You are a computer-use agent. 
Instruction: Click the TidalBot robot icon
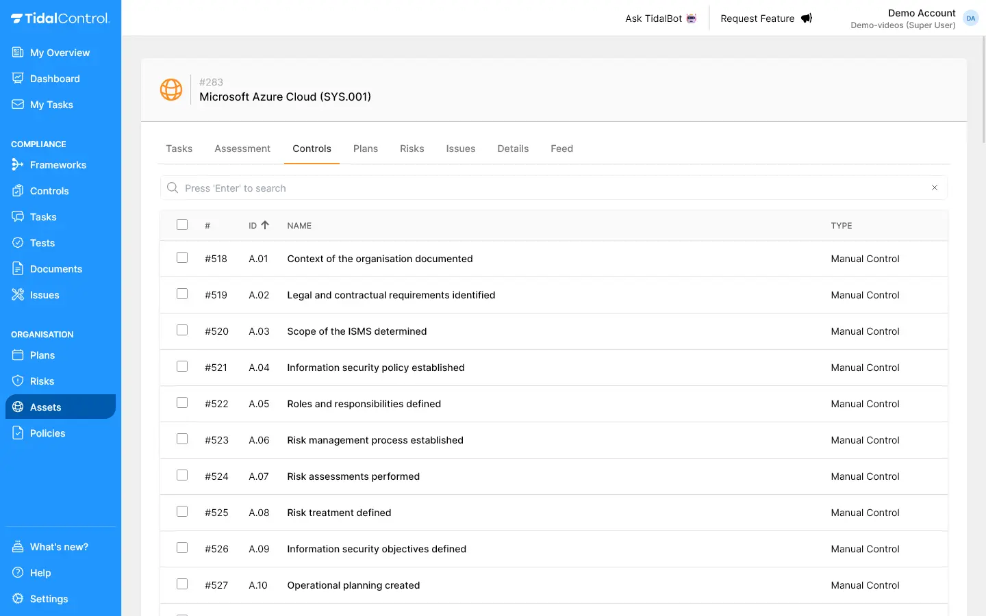pyautogui.click(x=692, y=18)
